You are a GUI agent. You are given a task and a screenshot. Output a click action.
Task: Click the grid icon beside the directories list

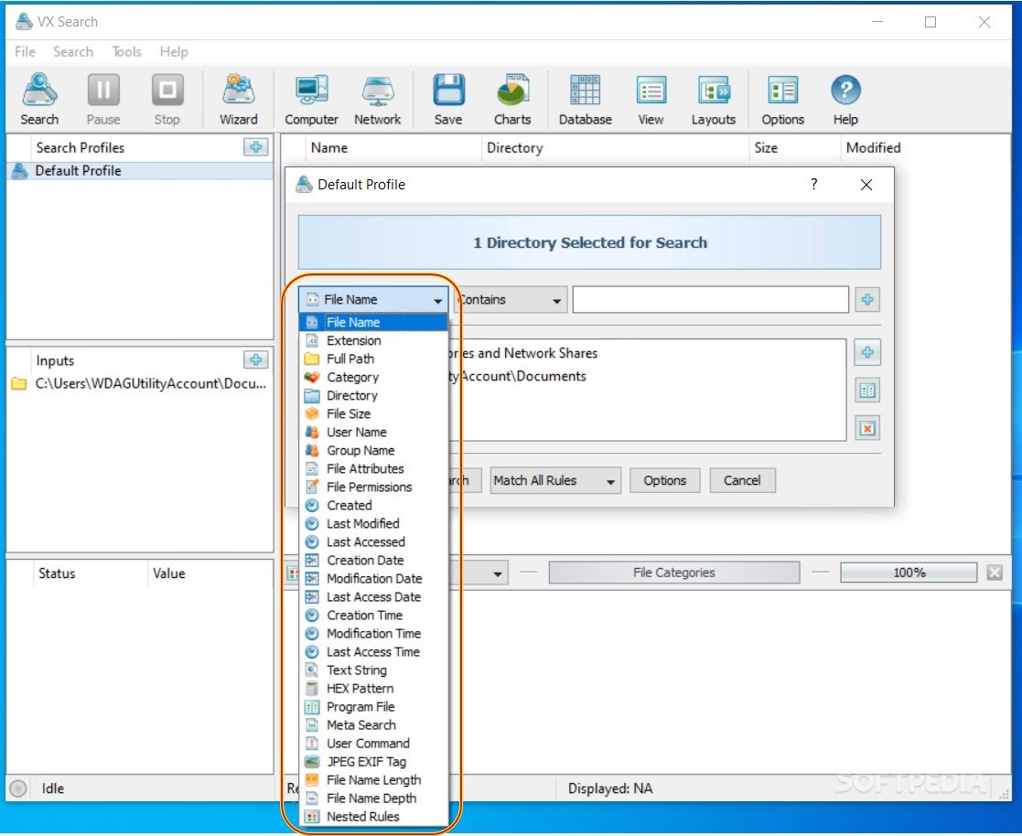[866, 391]
